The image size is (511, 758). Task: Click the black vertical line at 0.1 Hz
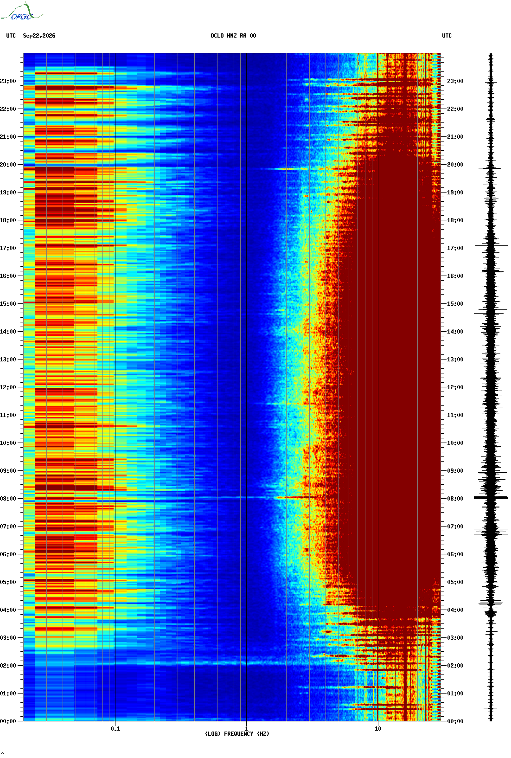pyautogui.click(x=115, y=387)
